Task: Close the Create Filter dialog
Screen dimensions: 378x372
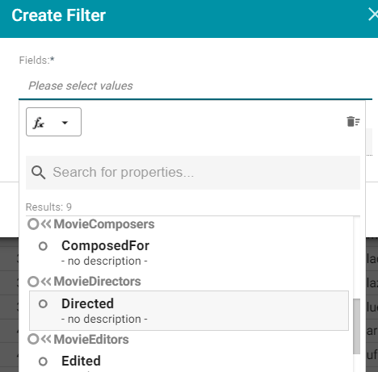Action: (x=373, y=15)
